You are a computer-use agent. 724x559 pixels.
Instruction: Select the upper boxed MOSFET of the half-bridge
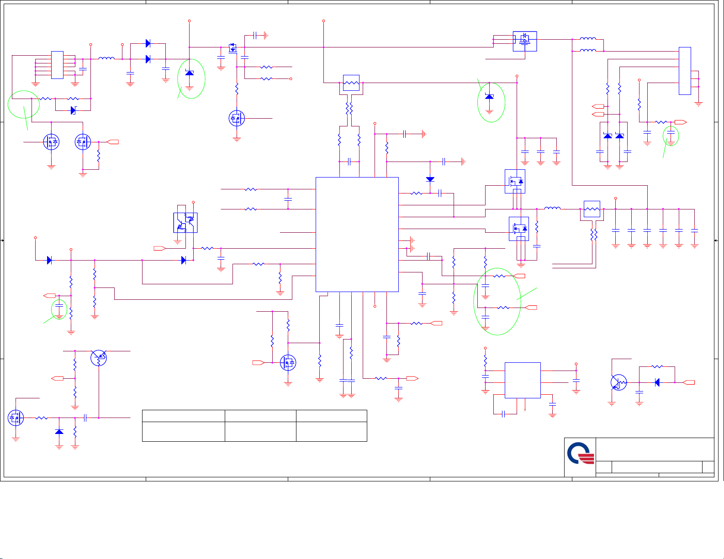point(515,181)
